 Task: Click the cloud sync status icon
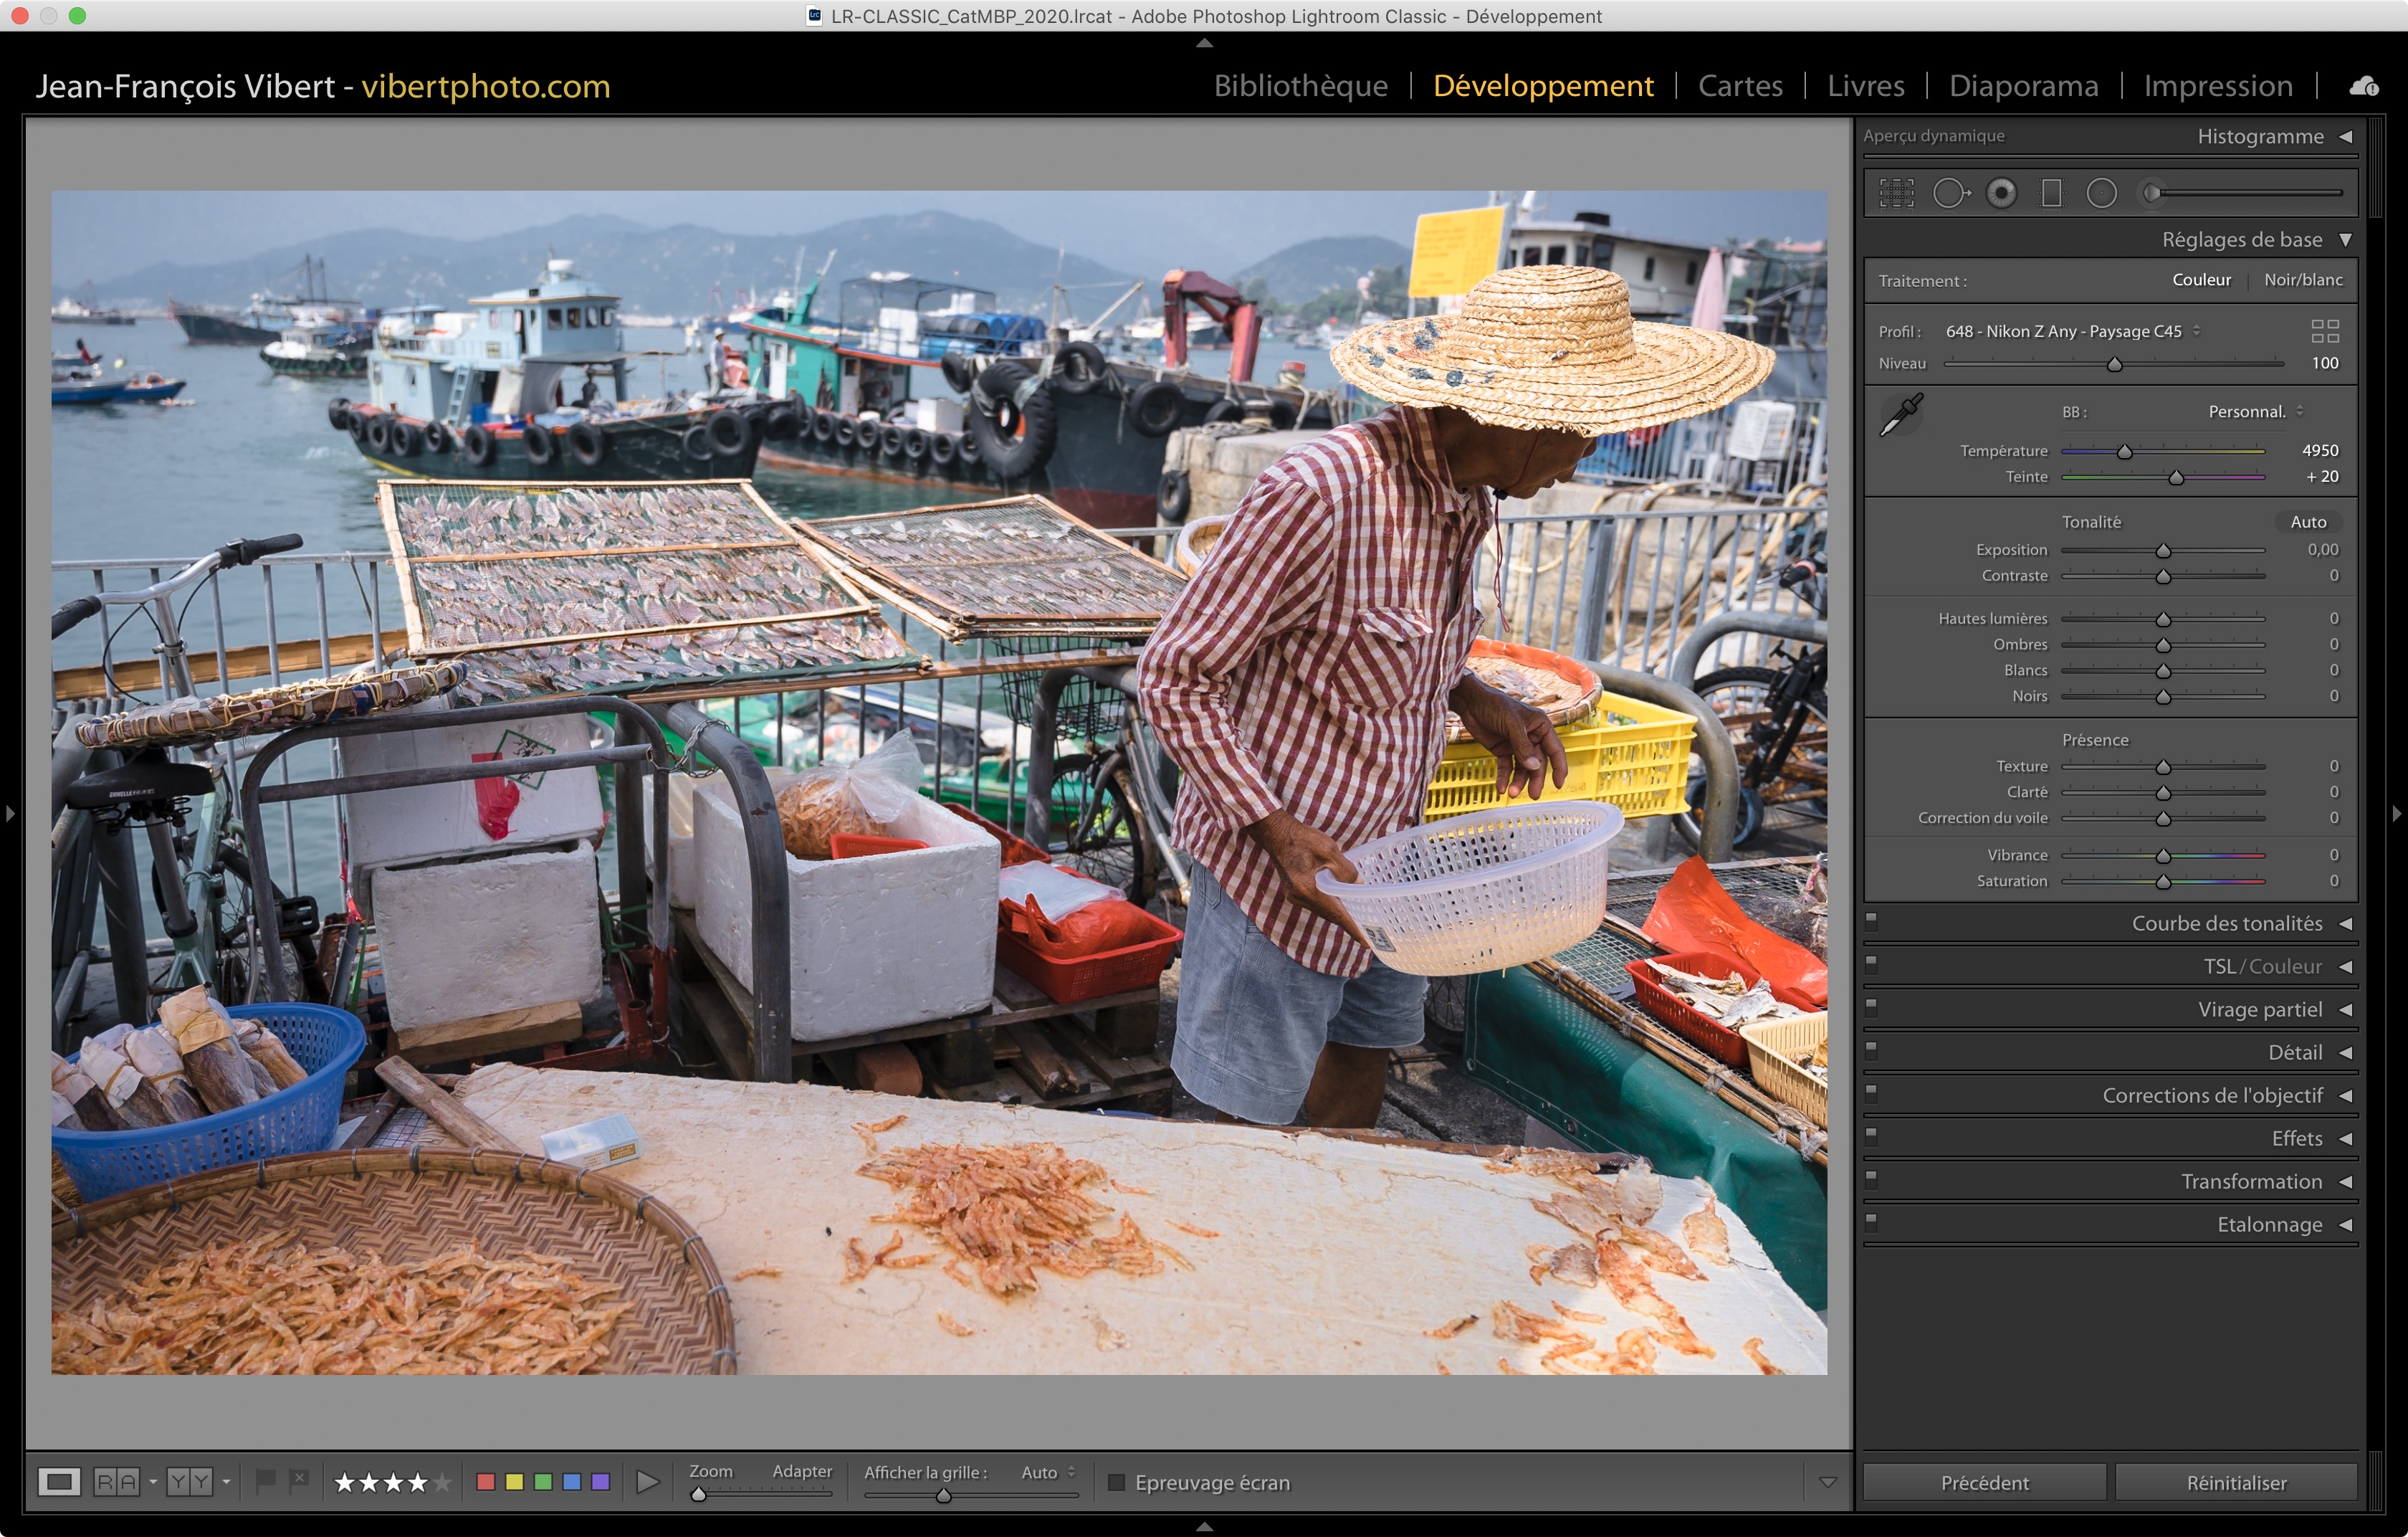click(2363, 87)
